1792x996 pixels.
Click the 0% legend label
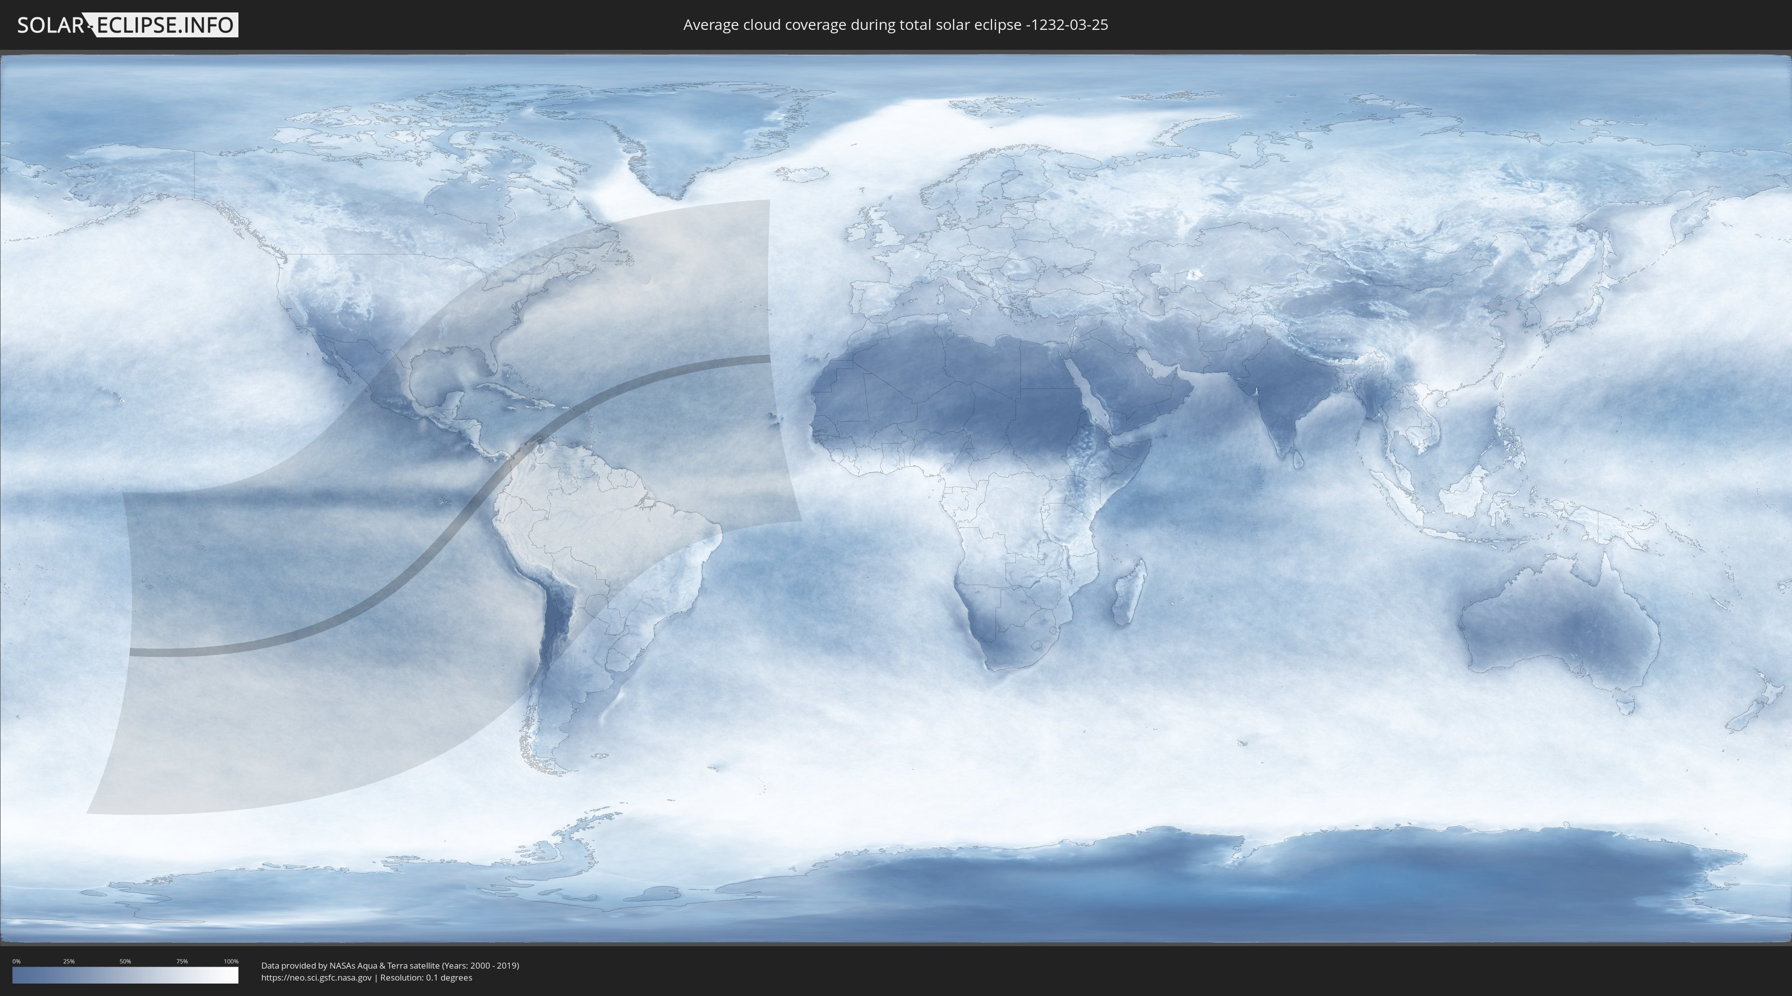(17, 961)
